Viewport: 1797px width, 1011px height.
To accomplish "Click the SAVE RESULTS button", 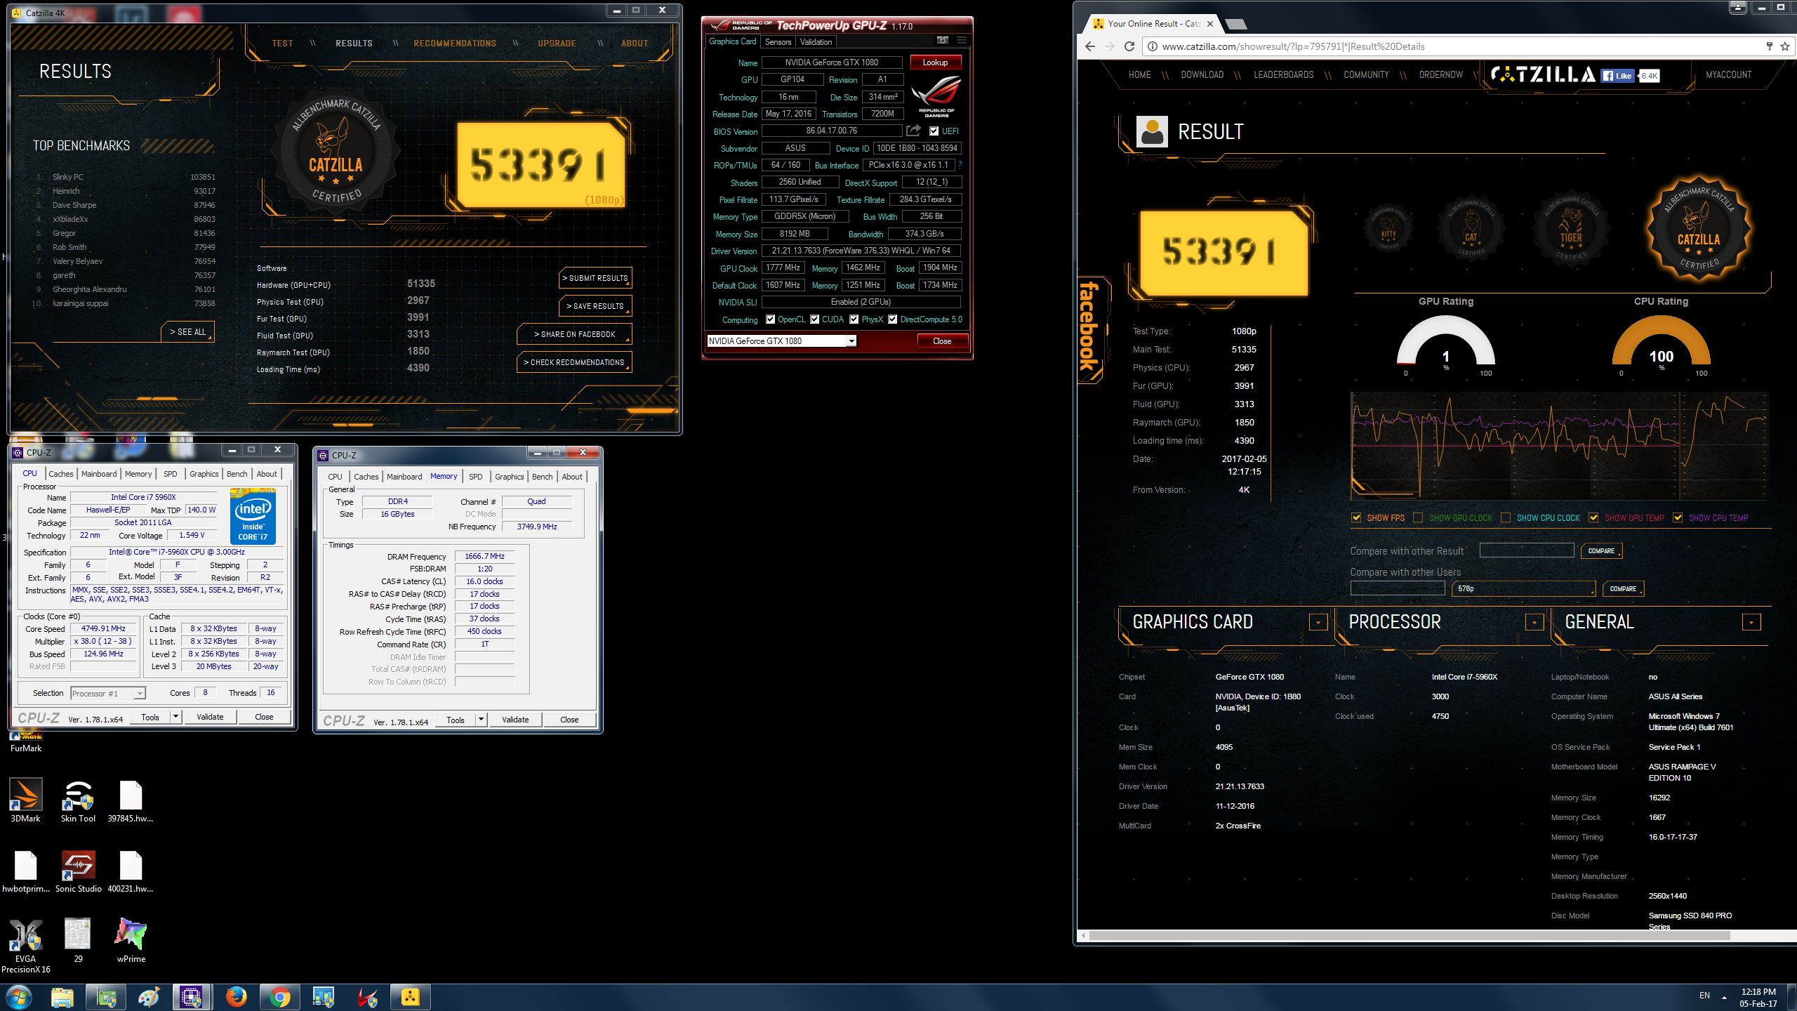I will point(595,306).
